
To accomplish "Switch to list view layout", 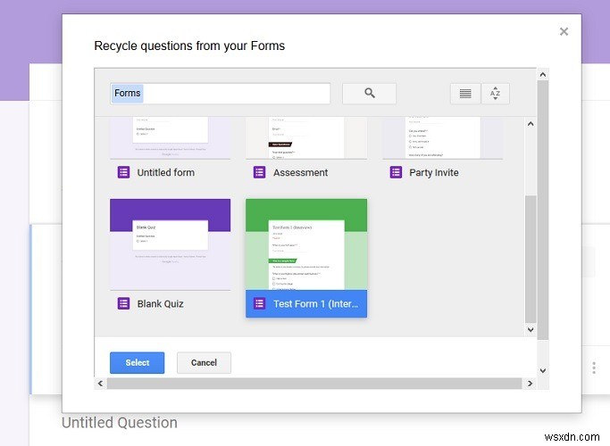I will (464, 94).
